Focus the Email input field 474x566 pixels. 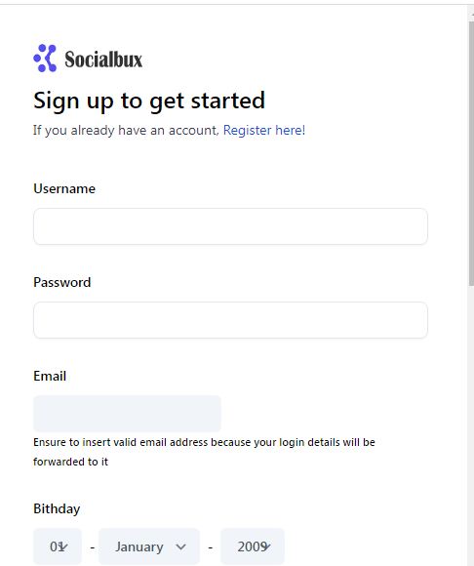[127, 414]
